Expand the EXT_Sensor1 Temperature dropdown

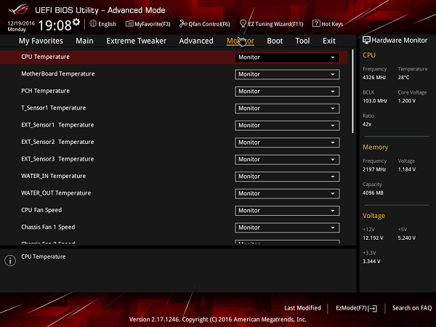click(287, 126)
